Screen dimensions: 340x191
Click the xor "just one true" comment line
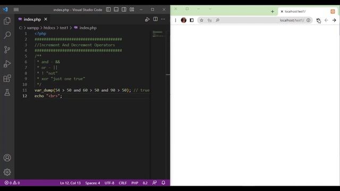click(61, 79)
